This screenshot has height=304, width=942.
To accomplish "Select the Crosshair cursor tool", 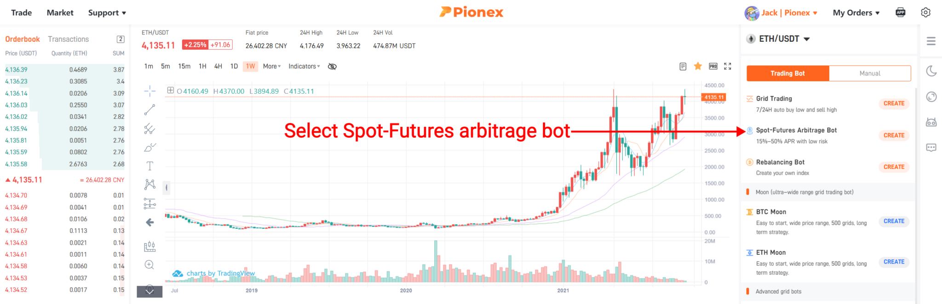I will point(149,90).
